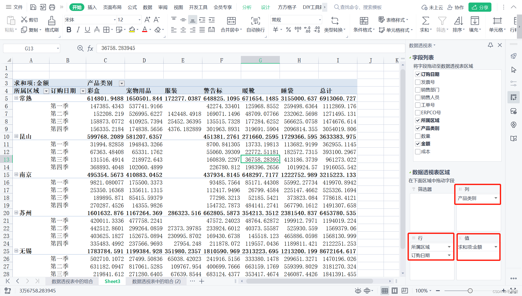Open the 求和项:金额 dropdown in values area

coord(496,247)
